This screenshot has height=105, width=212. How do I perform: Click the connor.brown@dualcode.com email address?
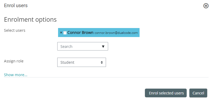click(x=116, y=33)
